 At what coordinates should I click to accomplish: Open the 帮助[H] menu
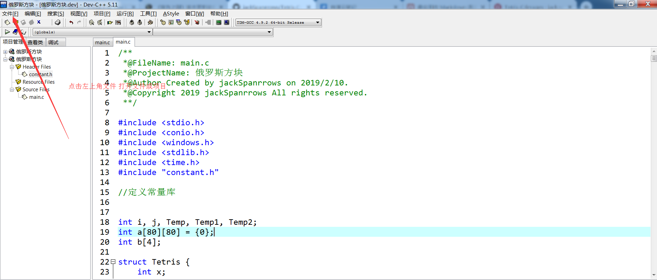[x=219, y=14]
